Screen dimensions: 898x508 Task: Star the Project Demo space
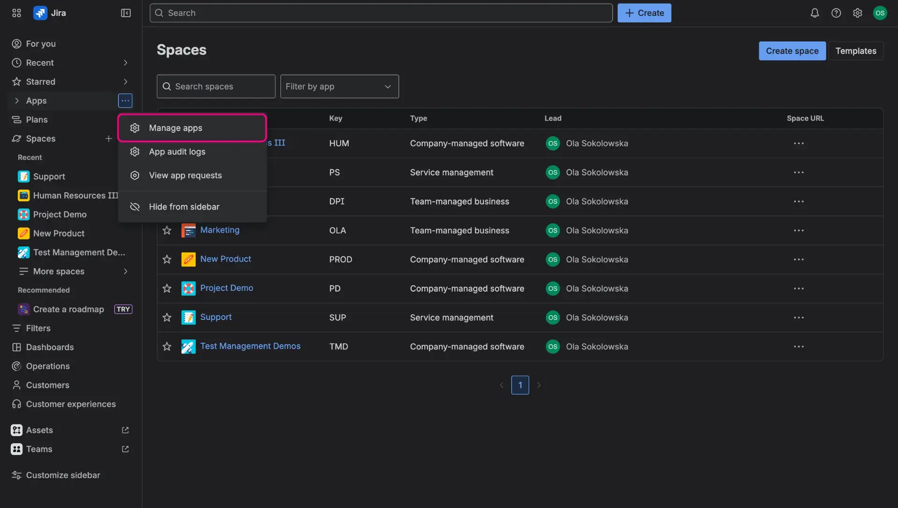tap(167, 288)
